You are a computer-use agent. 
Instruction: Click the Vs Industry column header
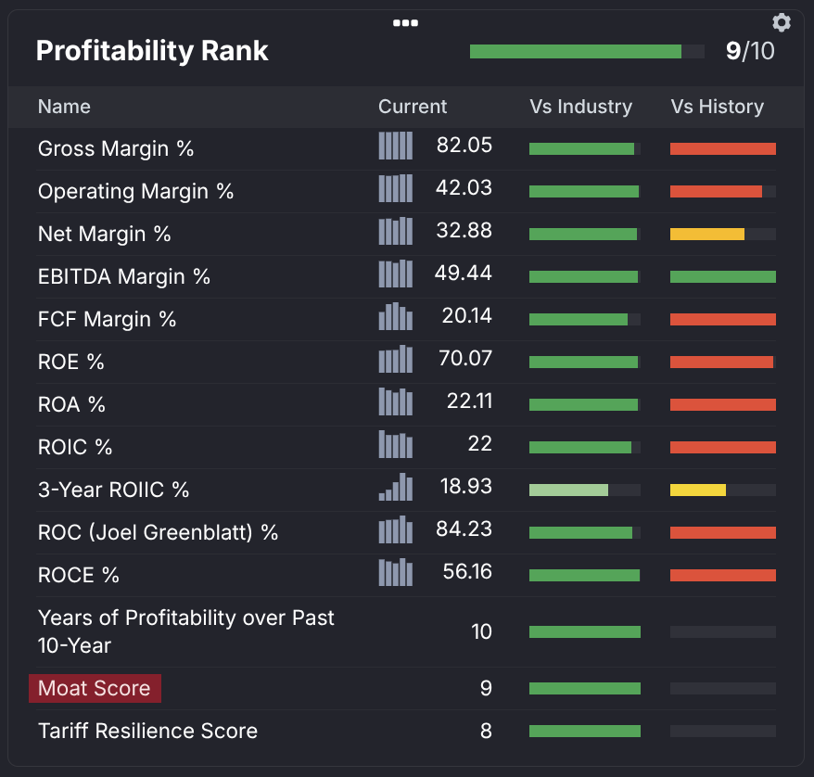[580, 107]
